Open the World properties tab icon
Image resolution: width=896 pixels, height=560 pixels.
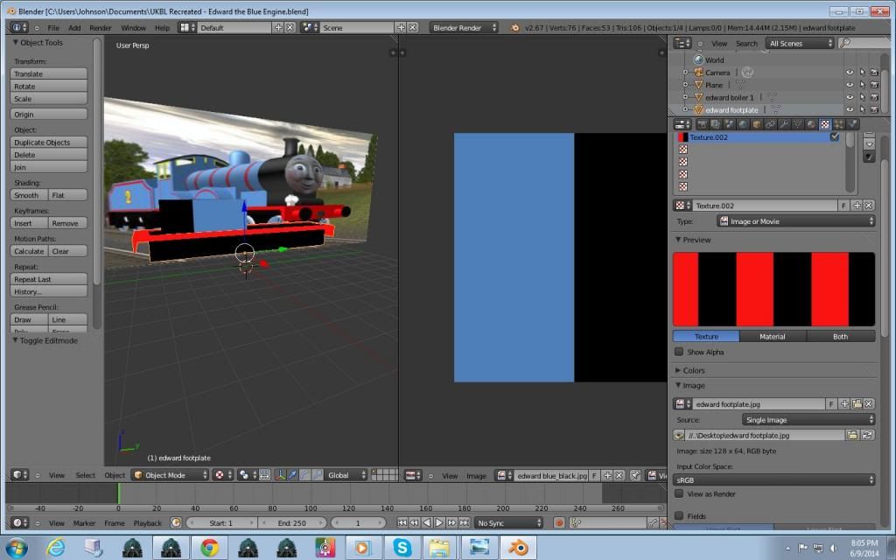tap(743, 124)
